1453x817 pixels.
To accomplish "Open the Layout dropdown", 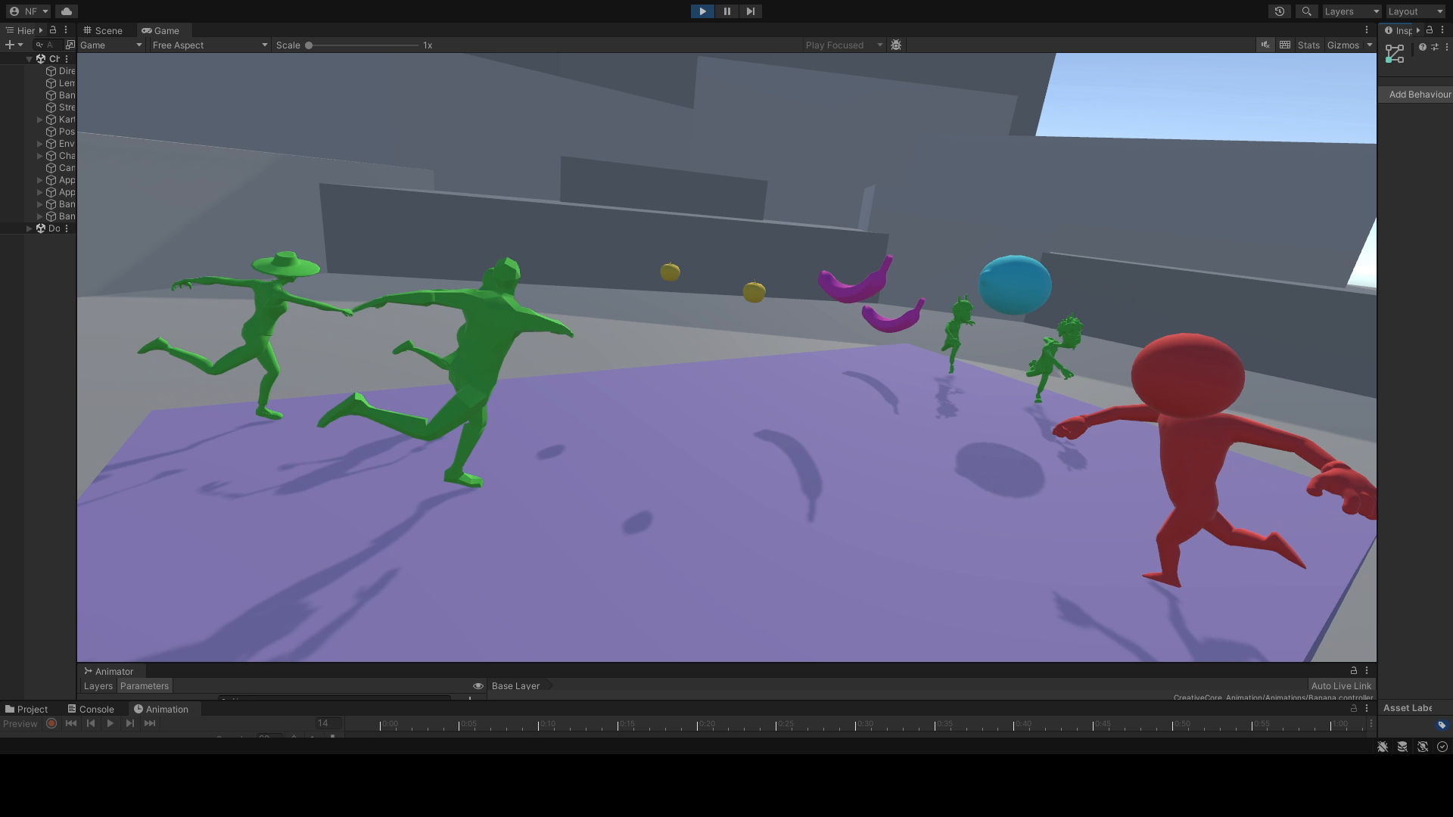I will pos(1414,11).
